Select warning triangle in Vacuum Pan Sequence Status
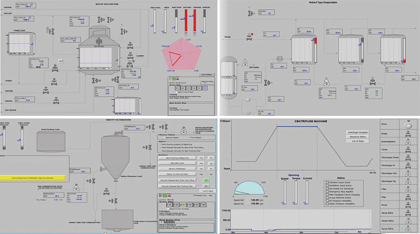This screenshot has width=420, height=234. 177,79
